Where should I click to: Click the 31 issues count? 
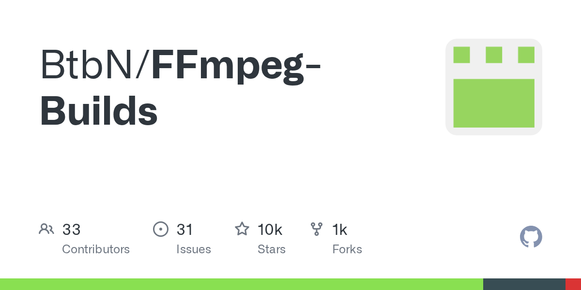click(185, 230)
